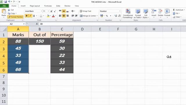The height and width of the screenshot is (105, 186).
Task: Undo the last action
Action: [x=9, y=2]
